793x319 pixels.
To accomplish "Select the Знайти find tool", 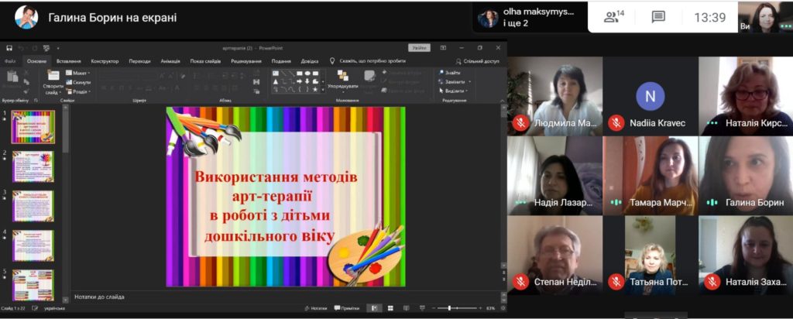I will (x=450, y=72).
